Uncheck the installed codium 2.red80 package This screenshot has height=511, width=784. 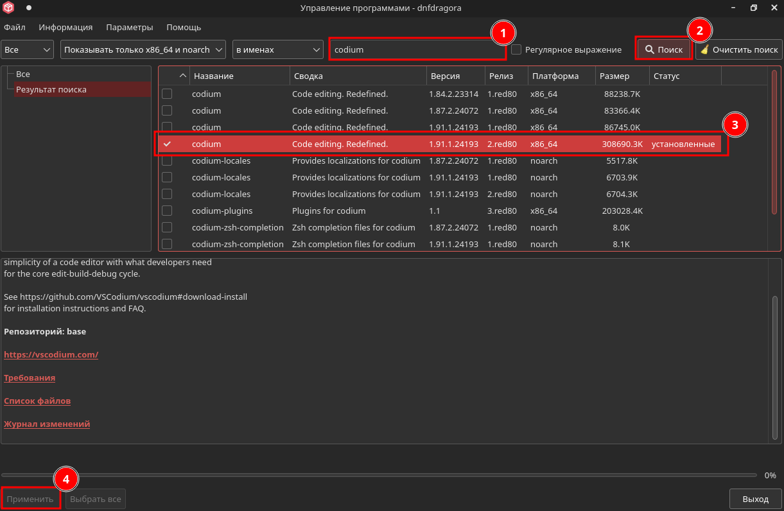pyautogui.click(x=167, y=144)
